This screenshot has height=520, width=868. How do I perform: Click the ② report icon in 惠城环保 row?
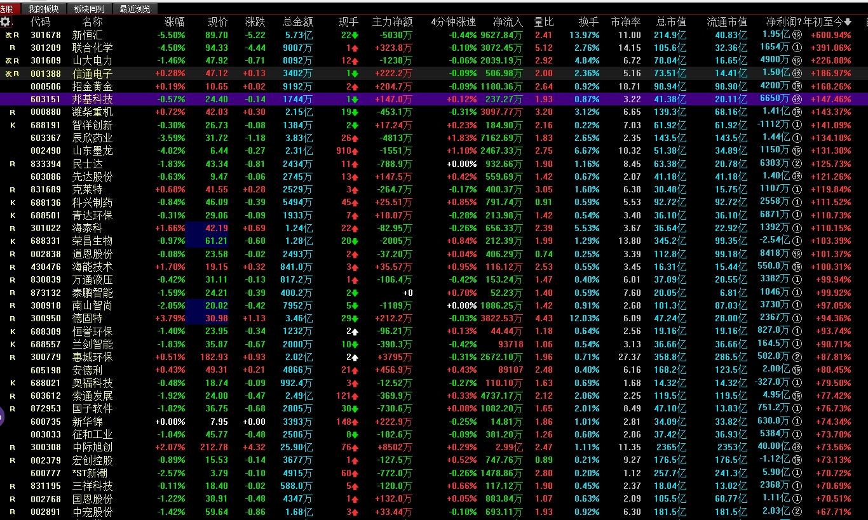pos(797,357)
